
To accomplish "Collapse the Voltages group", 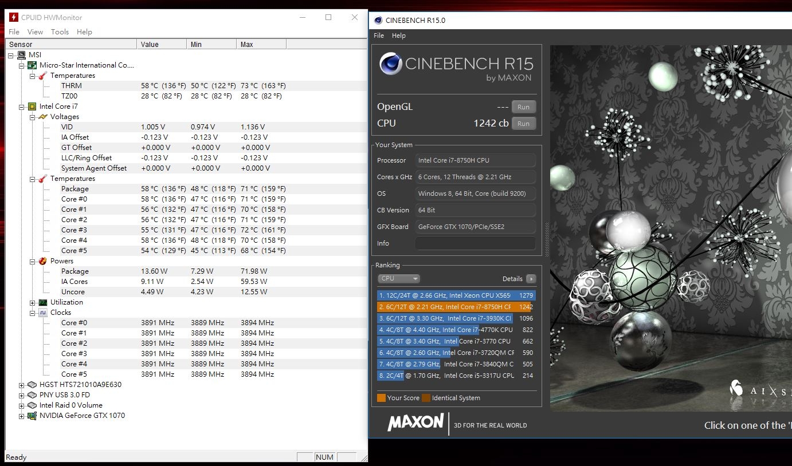I will (33, 117).
